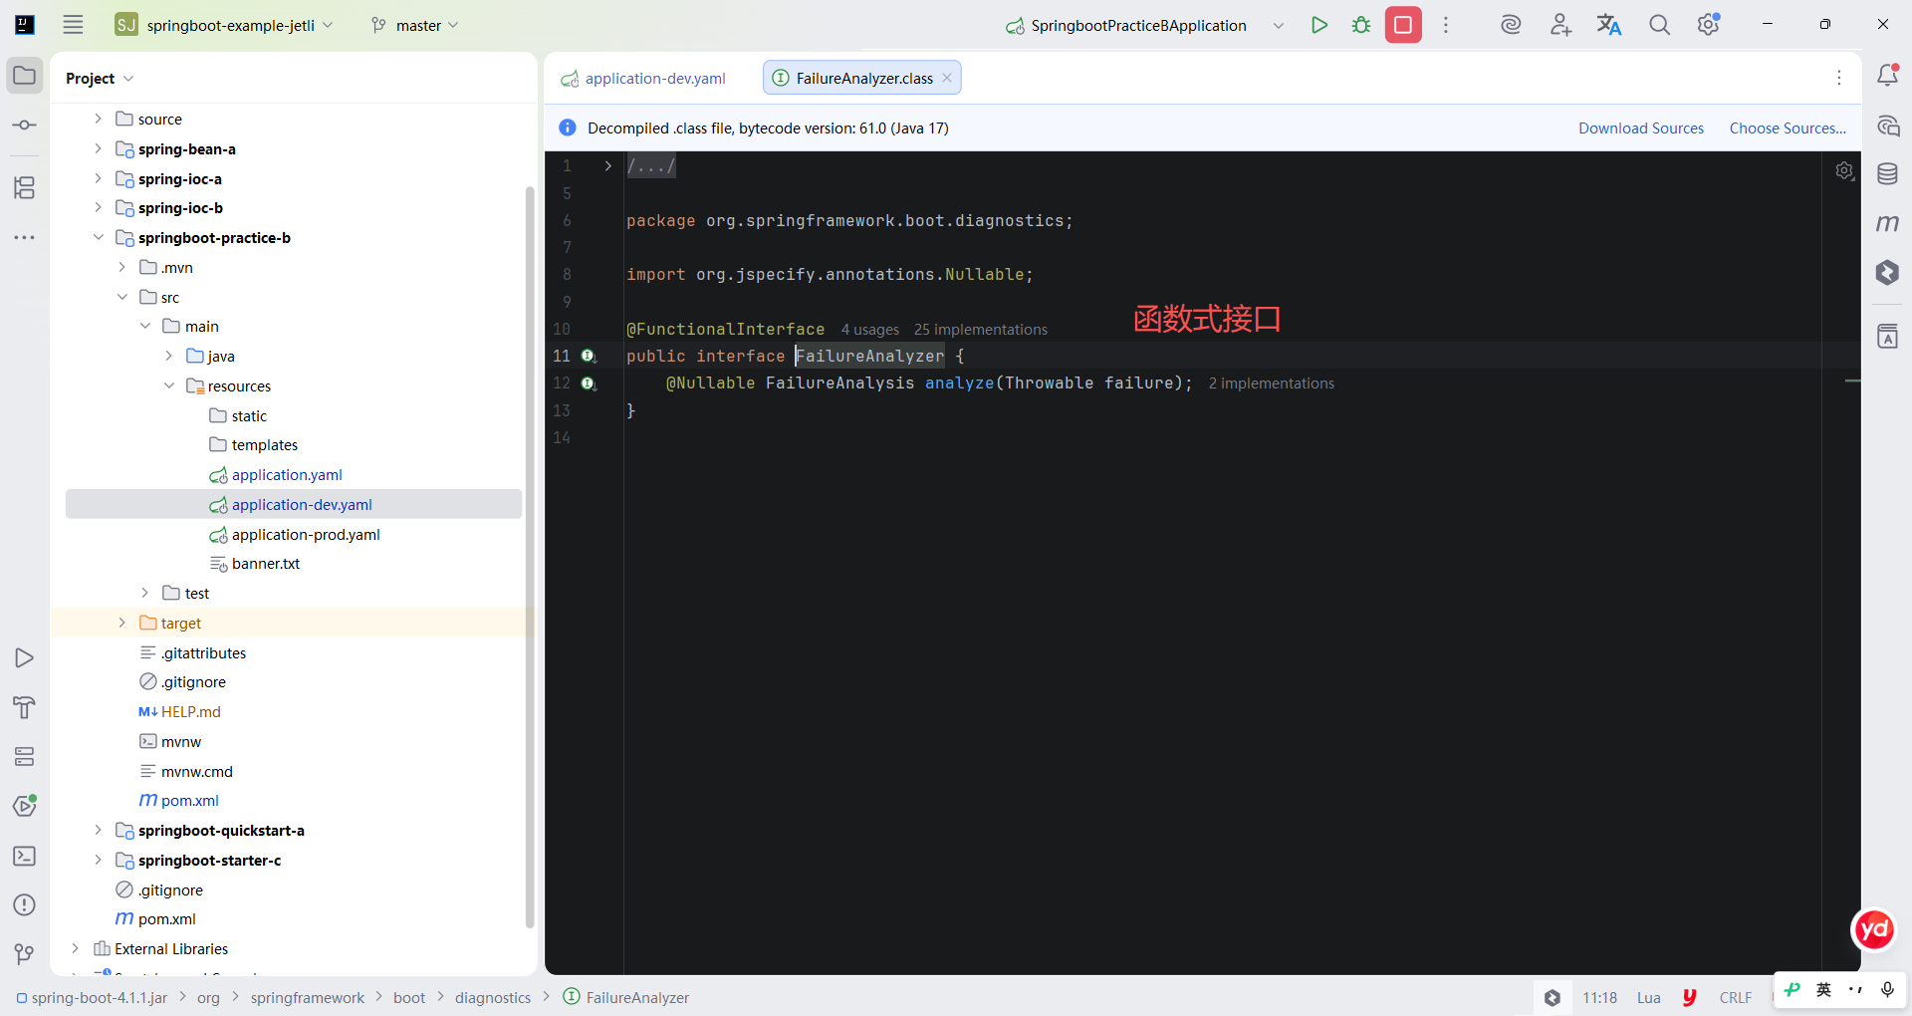Open the project name dropdown springboot-example-jetli
This screenshot has height=1016, width=1912.
coord(225,25)
